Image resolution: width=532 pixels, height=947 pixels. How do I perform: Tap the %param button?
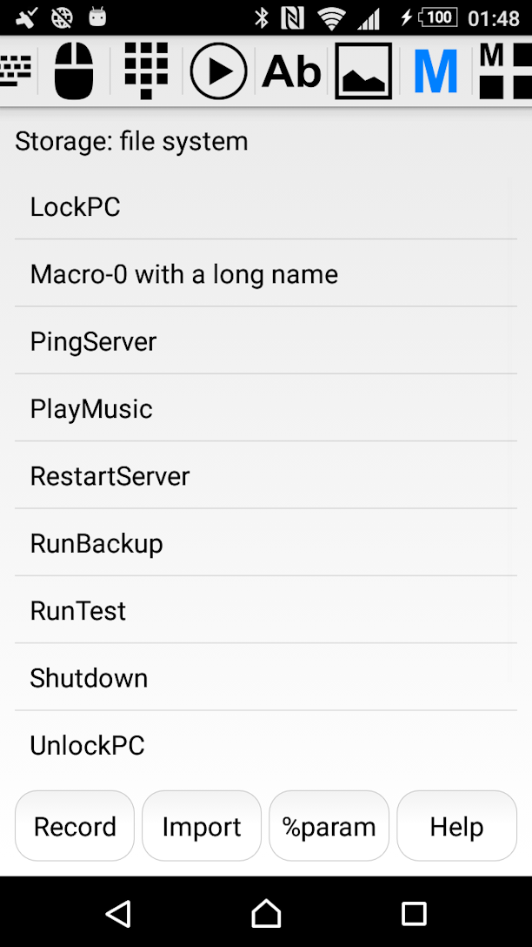click(x=329, y=826)
